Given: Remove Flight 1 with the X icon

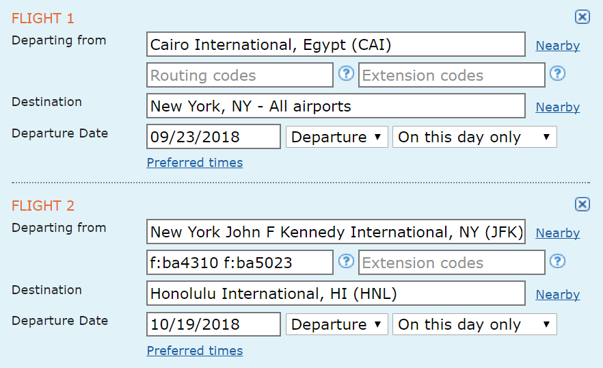Looking at the screenshot, I should 582,17.
